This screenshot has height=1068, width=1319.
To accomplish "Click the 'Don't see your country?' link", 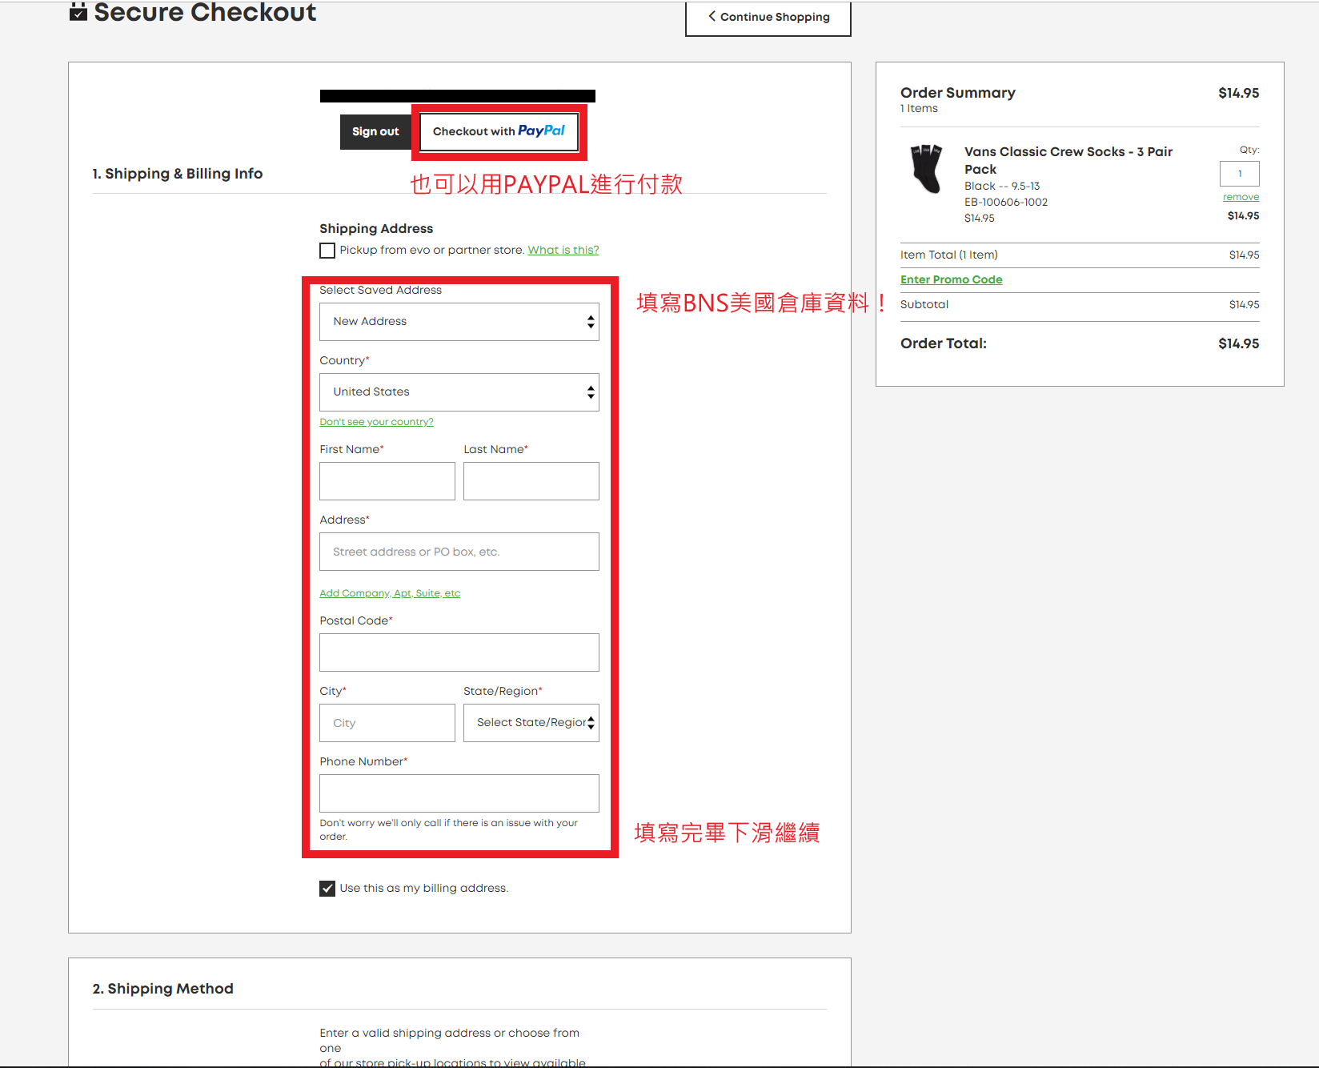I will click(x=376, y=422).
